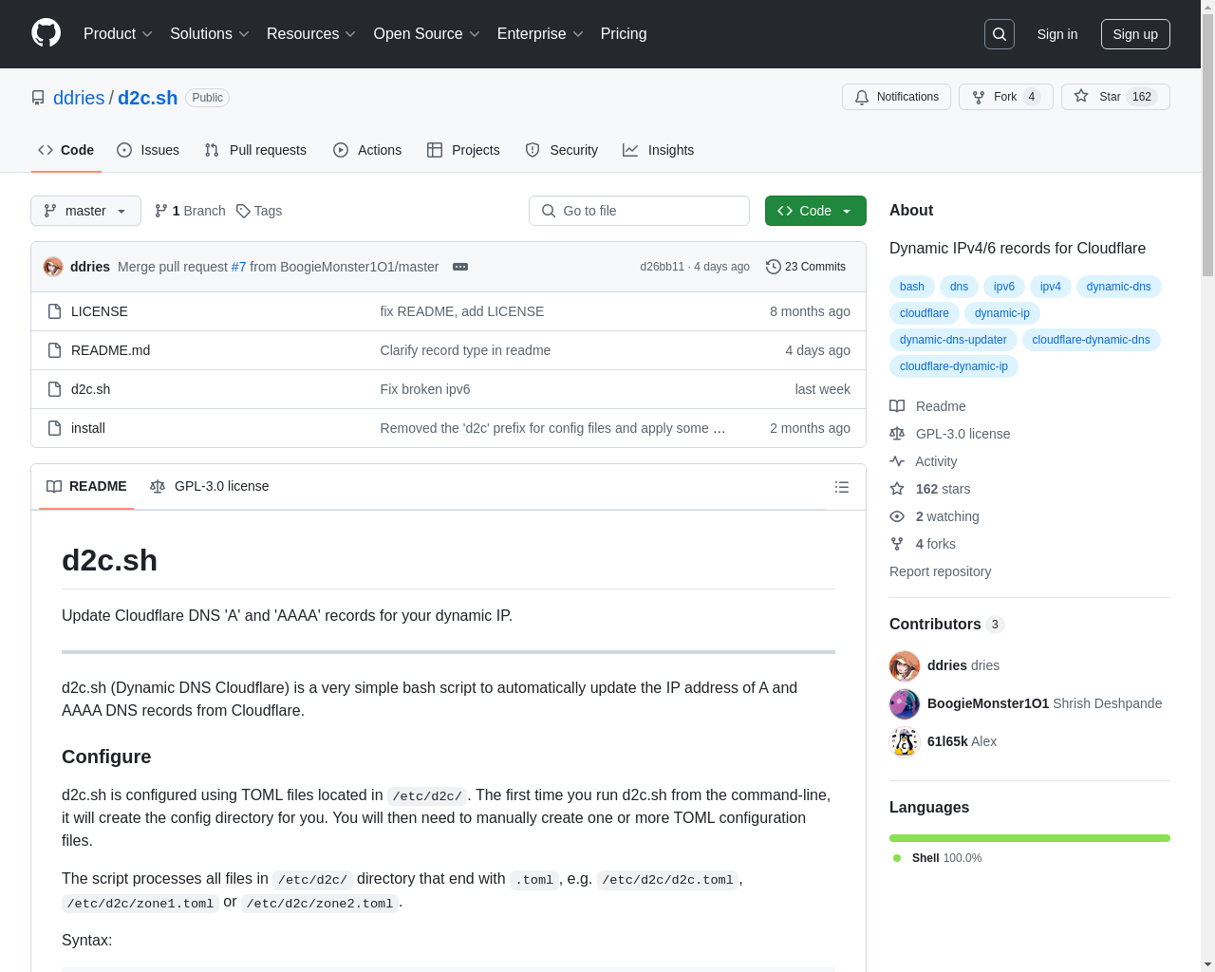
Task: Open the green Code dropdown
Action: (x=815, y=211)
